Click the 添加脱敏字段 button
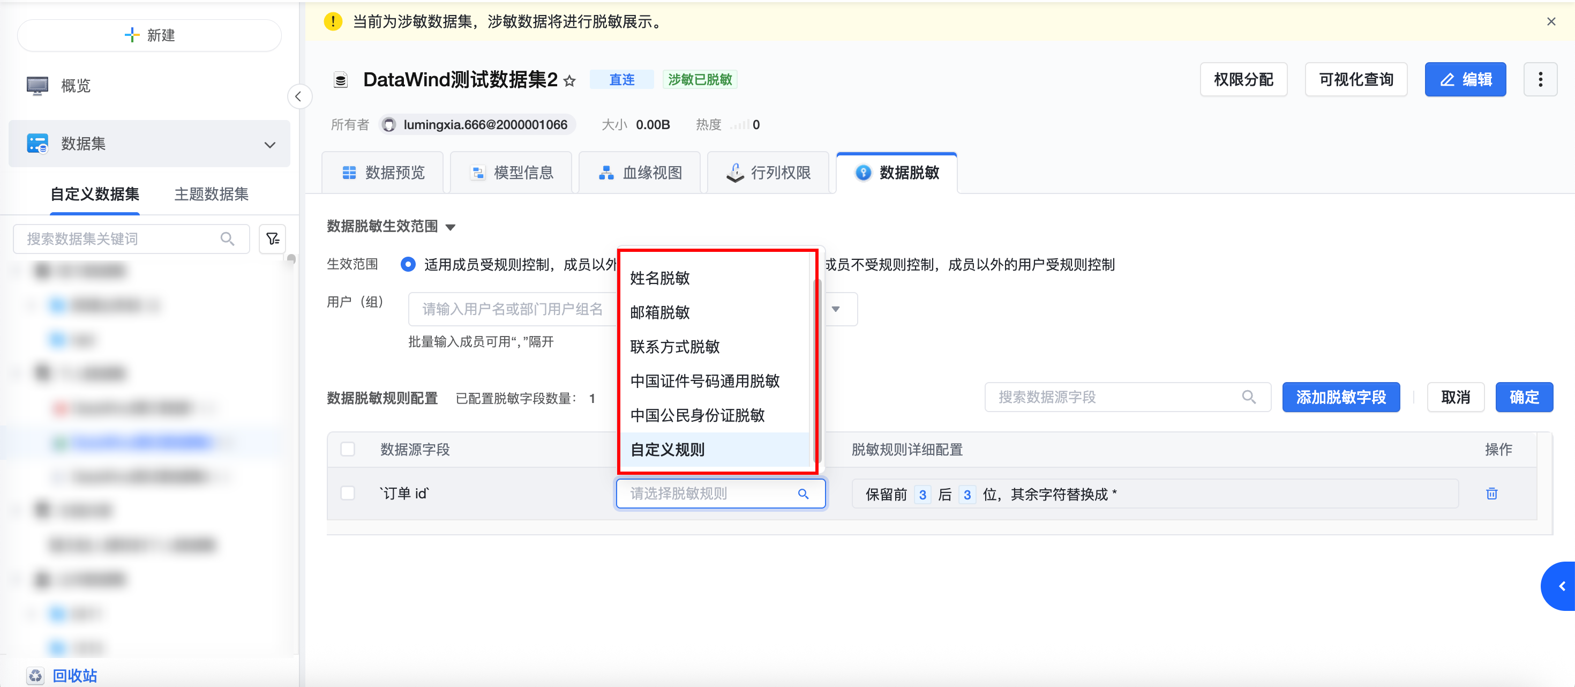This screenshot has width=1575, height=687. coord(1340,397)
